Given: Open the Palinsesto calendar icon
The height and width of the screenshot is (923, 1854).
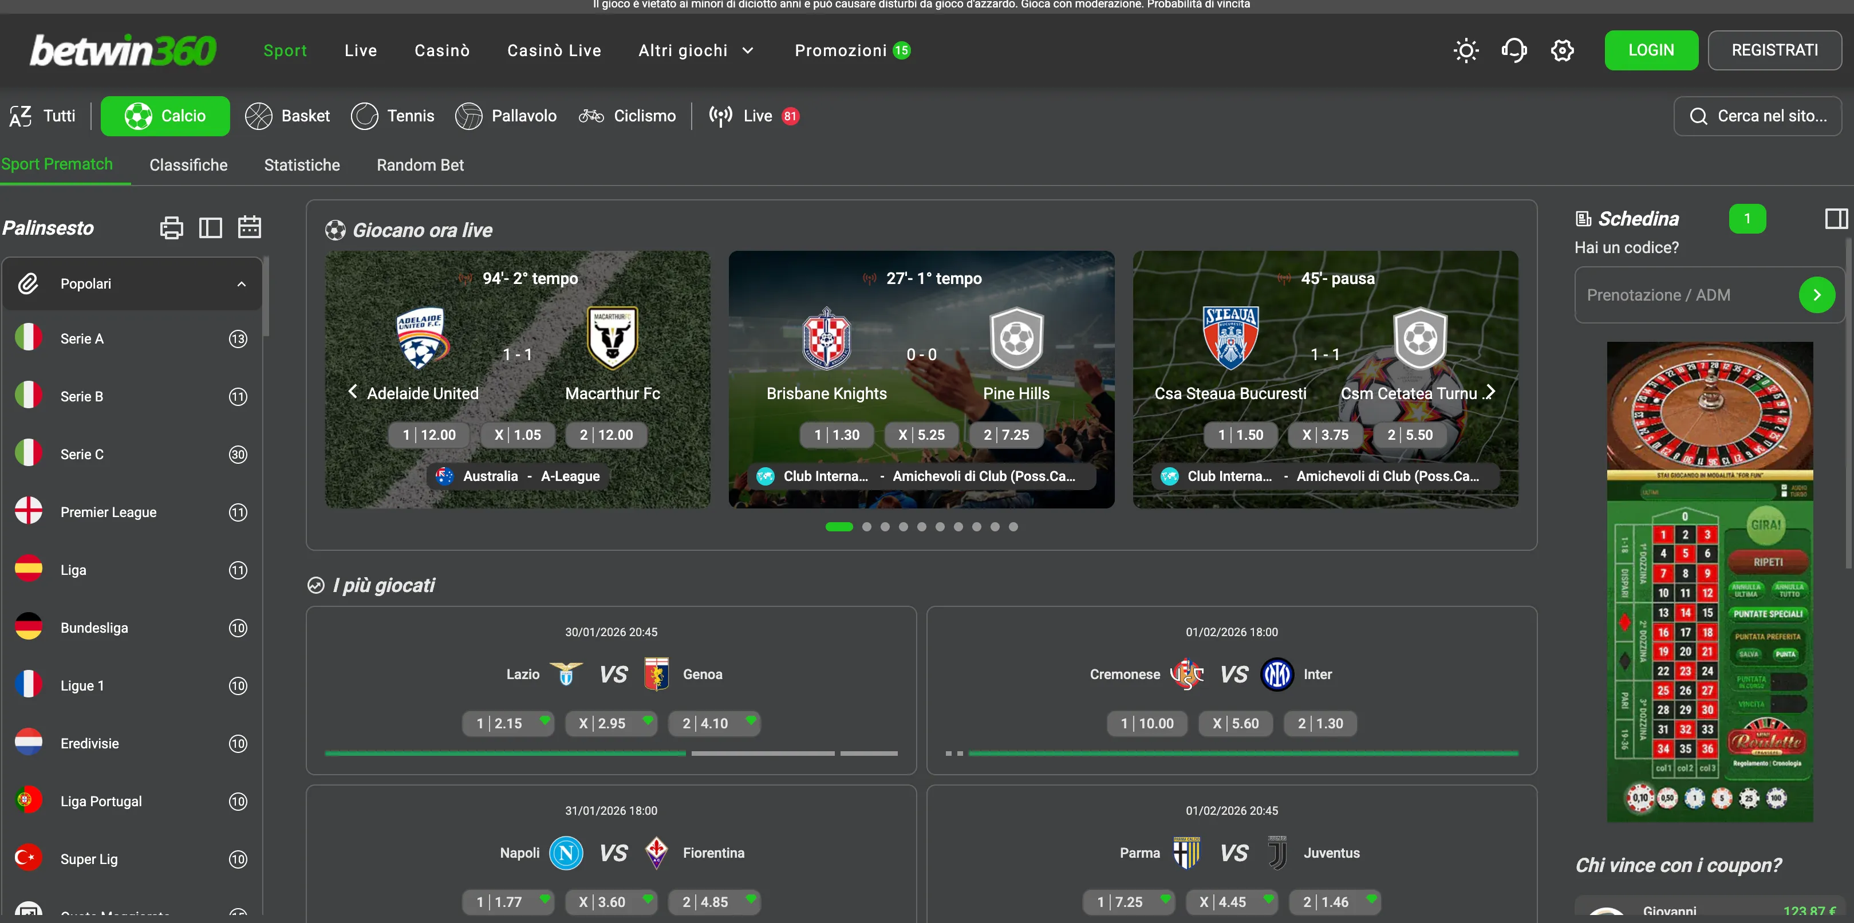Looking at the screenshot, I should (x=250, y=227).
